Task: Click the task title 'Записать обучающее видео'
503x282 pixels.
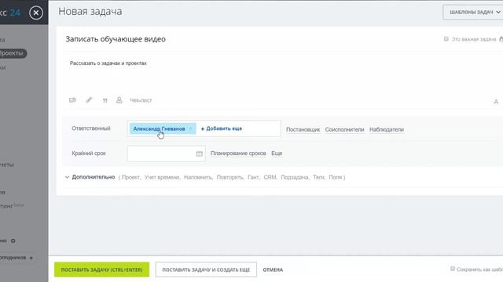Action: coord(116,39)
